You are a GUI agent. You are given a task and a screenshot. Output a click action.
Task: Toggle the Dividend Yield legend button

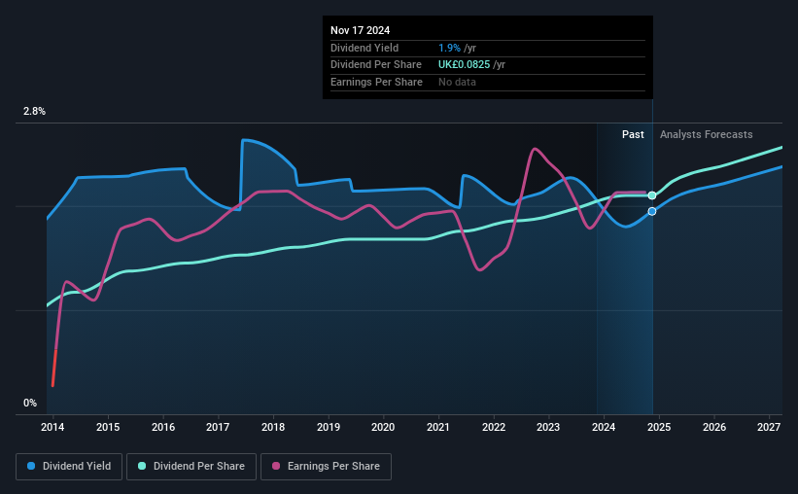click(69, 467)
